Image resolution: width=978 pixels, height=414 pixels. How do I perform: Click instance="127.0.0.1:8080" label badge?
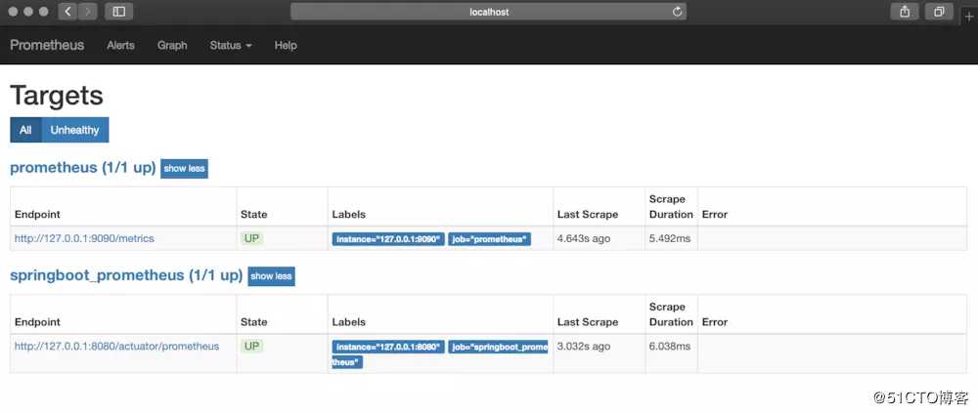click(x=388, y=348)
